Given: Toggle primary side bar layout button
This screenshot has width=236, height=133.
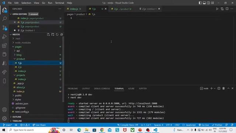Looking at the screenshot, I should (x=200, y=3).
